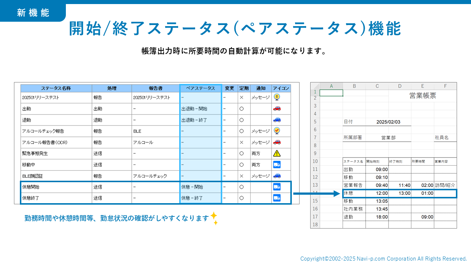Select Excel column header E
Image resolution: width=471 pixels, height=265 pixels.
click(x=422, y=86)
